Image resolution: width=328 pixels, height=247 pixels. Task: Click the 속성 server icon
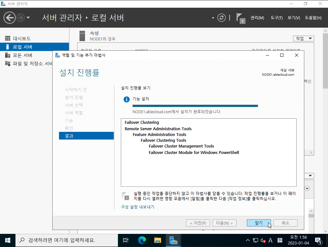point(82,36)
